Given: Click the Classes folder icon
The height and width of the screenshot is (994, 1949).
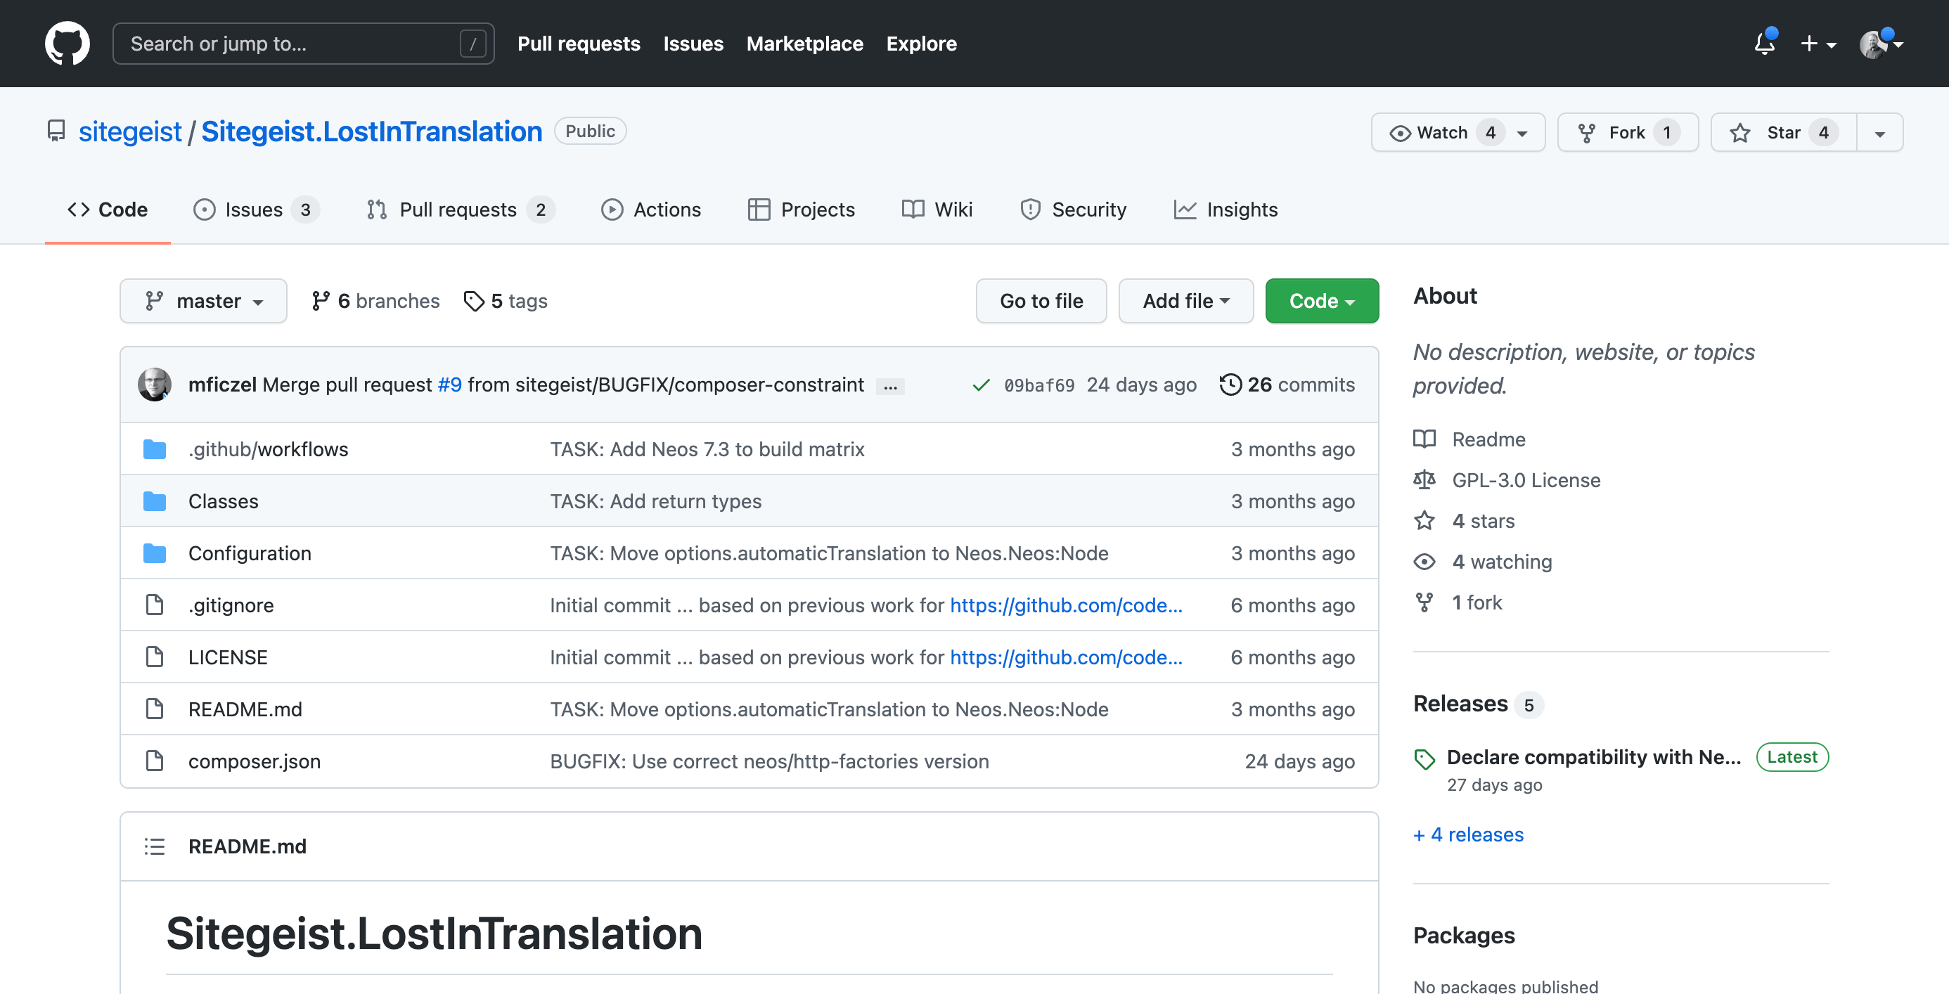Looking at the screenshot, I should pyautogui.click(x=155, y=501).
